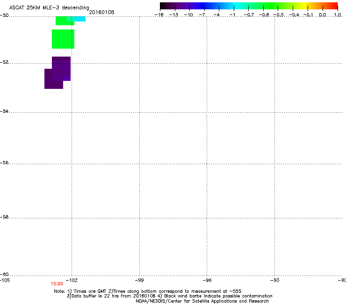Click the cyan data patch near -50 latitude

79,19
